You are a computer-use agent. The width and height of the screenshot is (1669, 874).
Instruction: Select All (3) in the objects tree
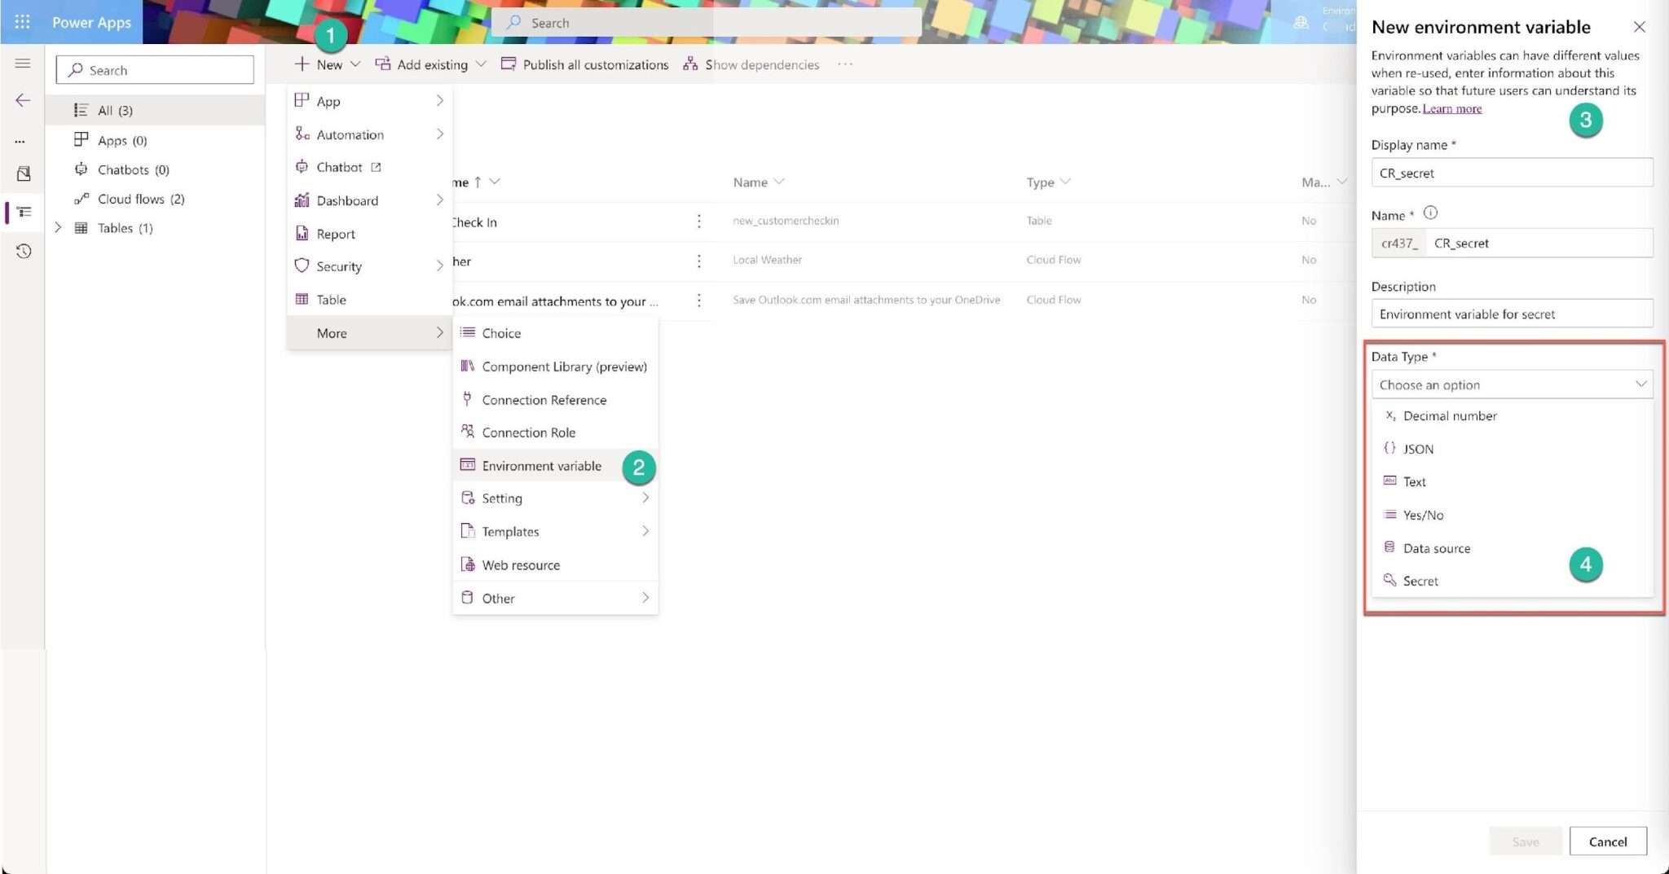[155, 110]
